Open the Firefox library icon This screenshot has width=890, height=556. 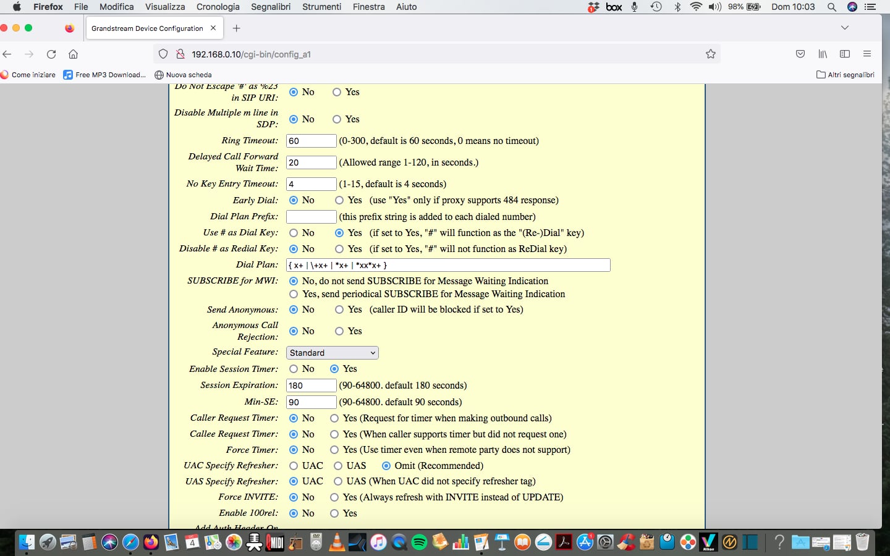coord(823,54)
